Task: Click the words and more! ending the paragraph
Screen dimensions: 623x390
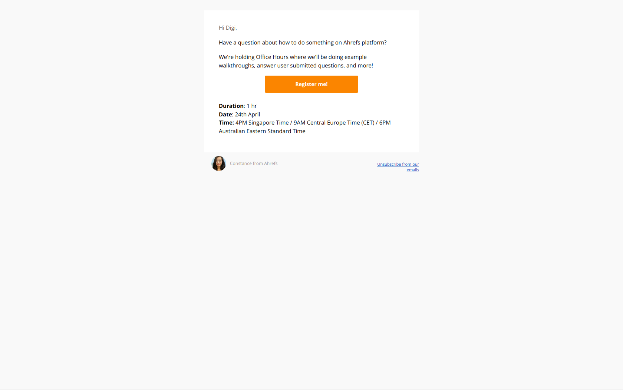Action: 360,66
